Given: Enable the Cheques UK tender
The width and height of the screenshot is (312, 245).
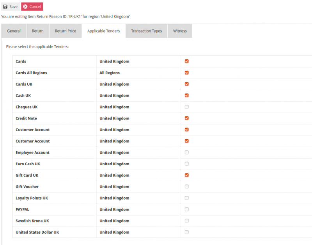Looking at the screenshot, I should (187, 107).
